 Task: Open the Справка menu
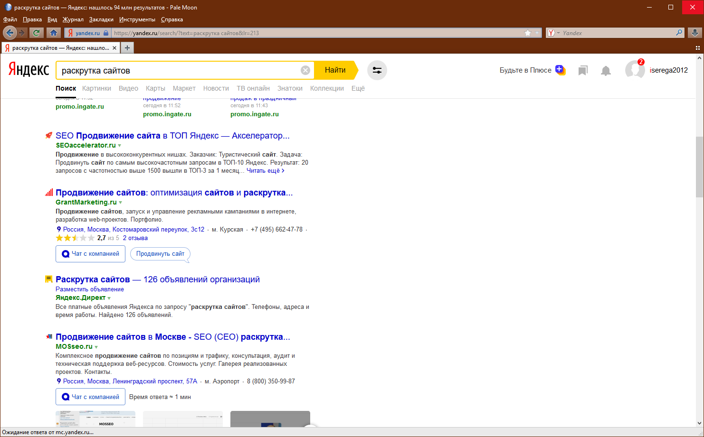172,19
